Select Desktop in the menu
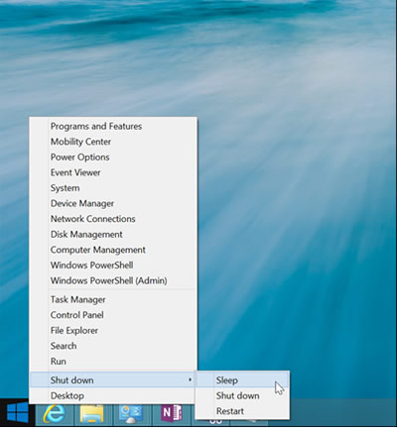This screenshot has height=431, width=397. pyautogui.click(x=113, y=395)
